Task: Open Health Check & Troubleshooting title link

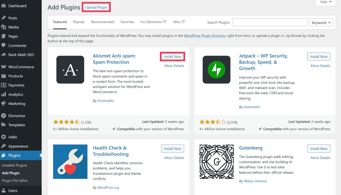Action: click(111, 151)
